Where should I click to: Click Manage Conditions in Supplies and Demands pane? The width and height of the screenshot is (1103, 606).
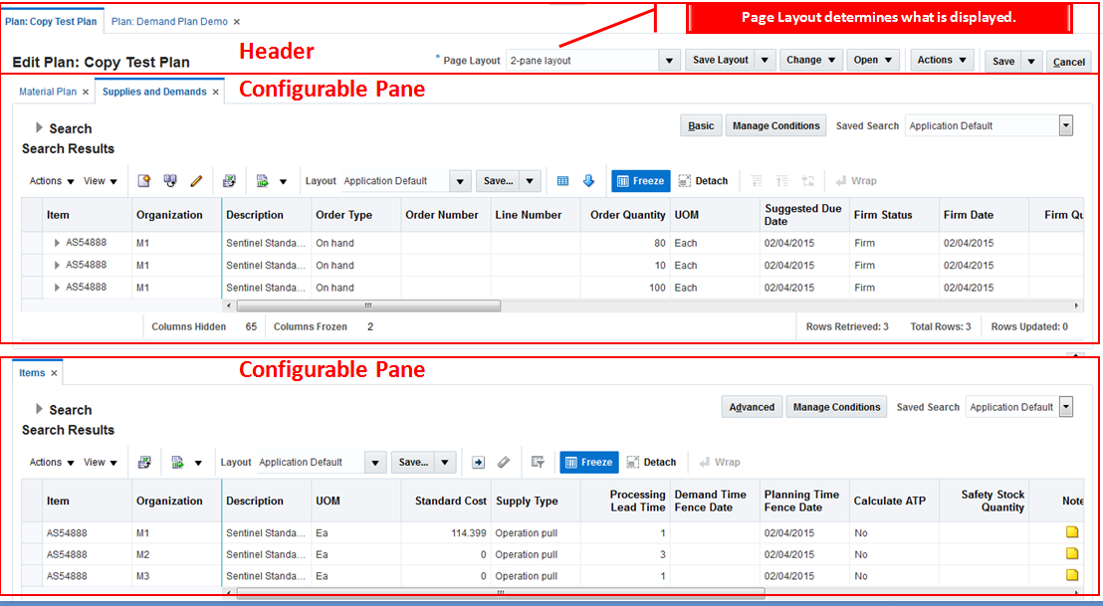coord(775,125)
